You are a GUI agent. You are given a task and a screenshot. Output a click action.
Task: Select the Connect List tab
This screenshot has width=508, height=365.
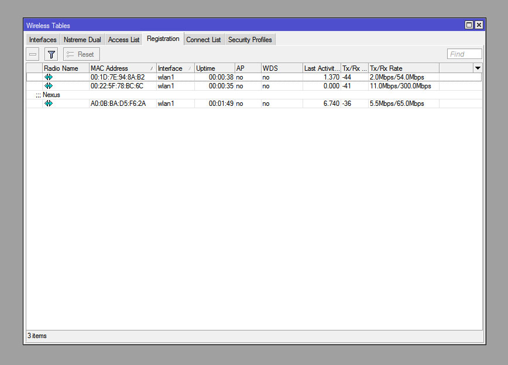[x=203, y=40]
